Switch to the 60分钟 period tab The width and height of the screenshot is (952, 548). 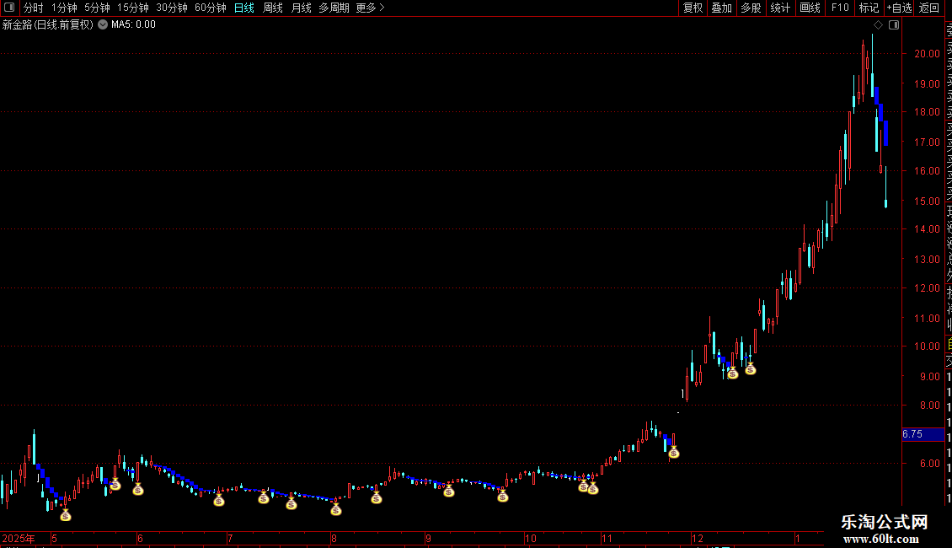211,8
